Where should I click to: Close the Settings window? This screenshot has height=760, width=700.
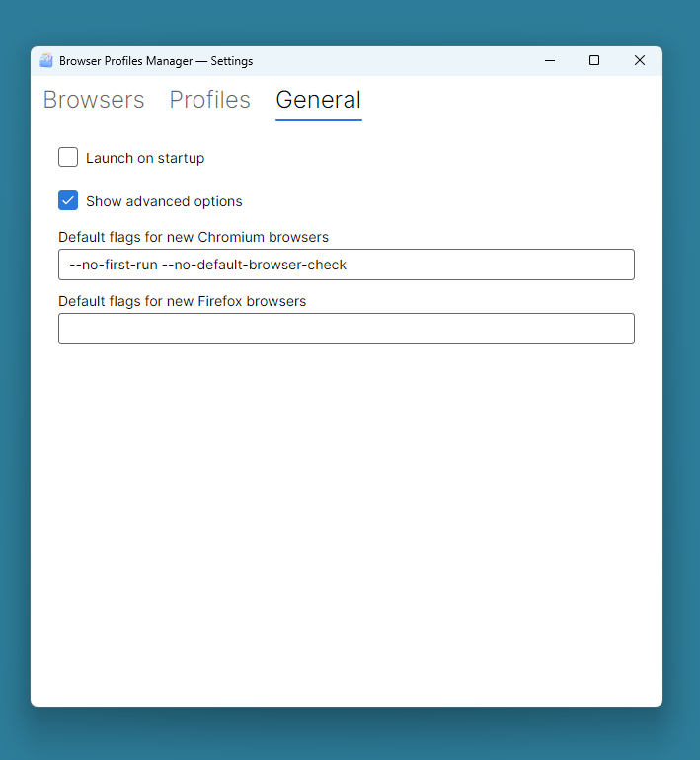[x=640, y=60]
